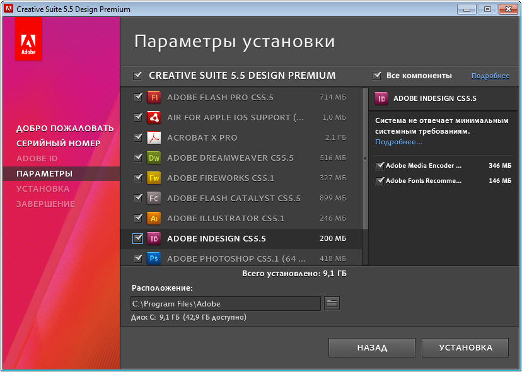Uncheck Adobe Fonts Recommended component

point(380,181)
